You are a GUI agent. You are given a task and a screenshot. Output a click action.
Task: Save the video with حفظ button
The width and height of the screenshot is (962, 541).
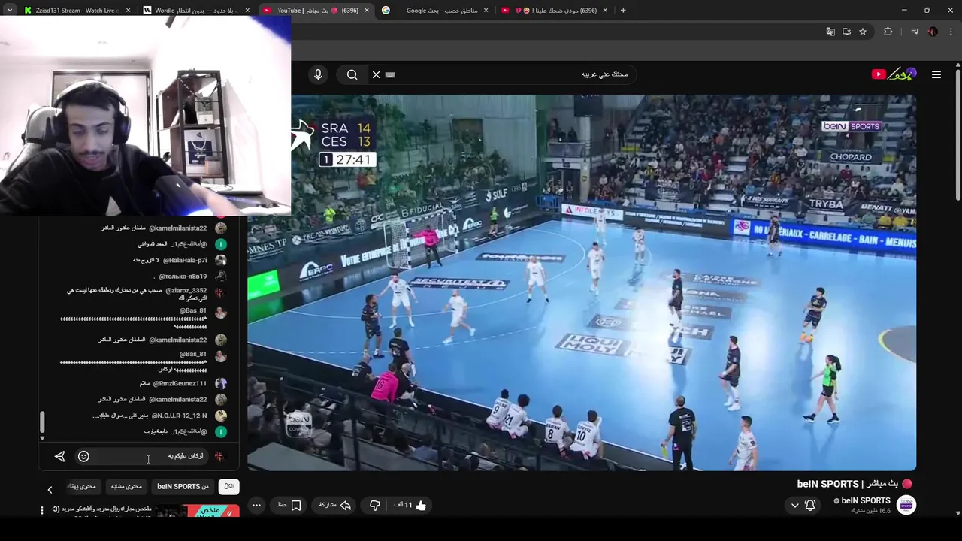289,506
